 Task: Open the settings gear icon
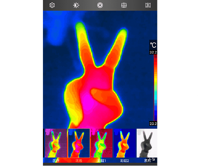point(52,5)
